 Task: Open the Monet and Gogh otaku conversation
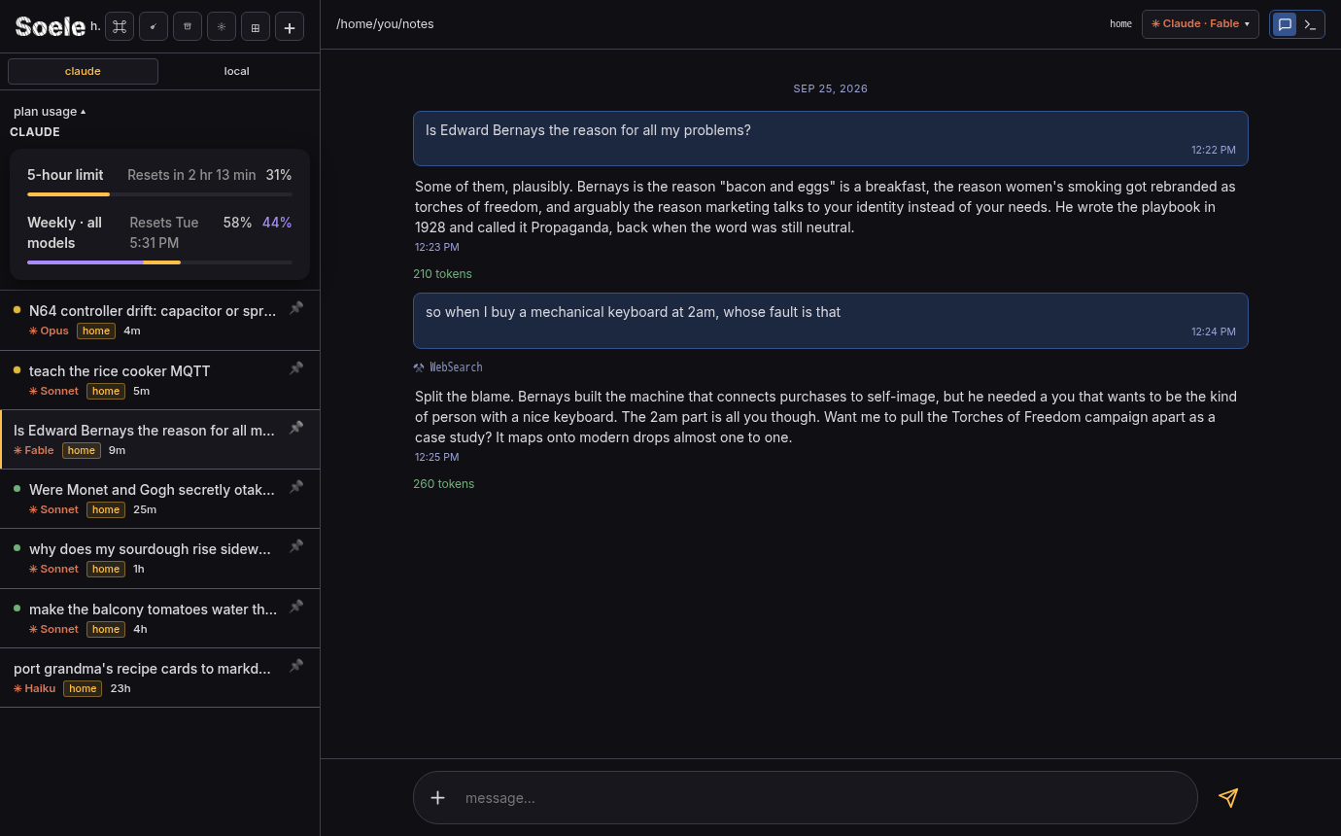159,499
